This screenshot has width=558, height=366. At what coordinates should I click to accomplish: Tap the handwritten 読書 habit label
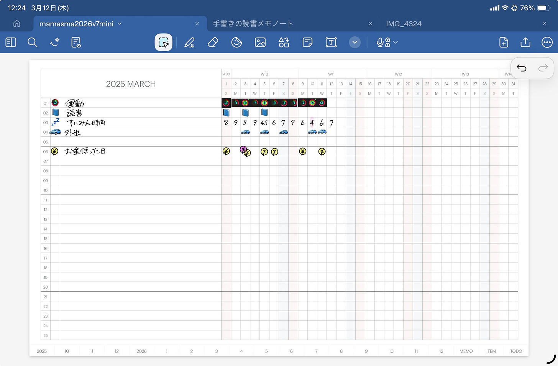pos(74,113)
